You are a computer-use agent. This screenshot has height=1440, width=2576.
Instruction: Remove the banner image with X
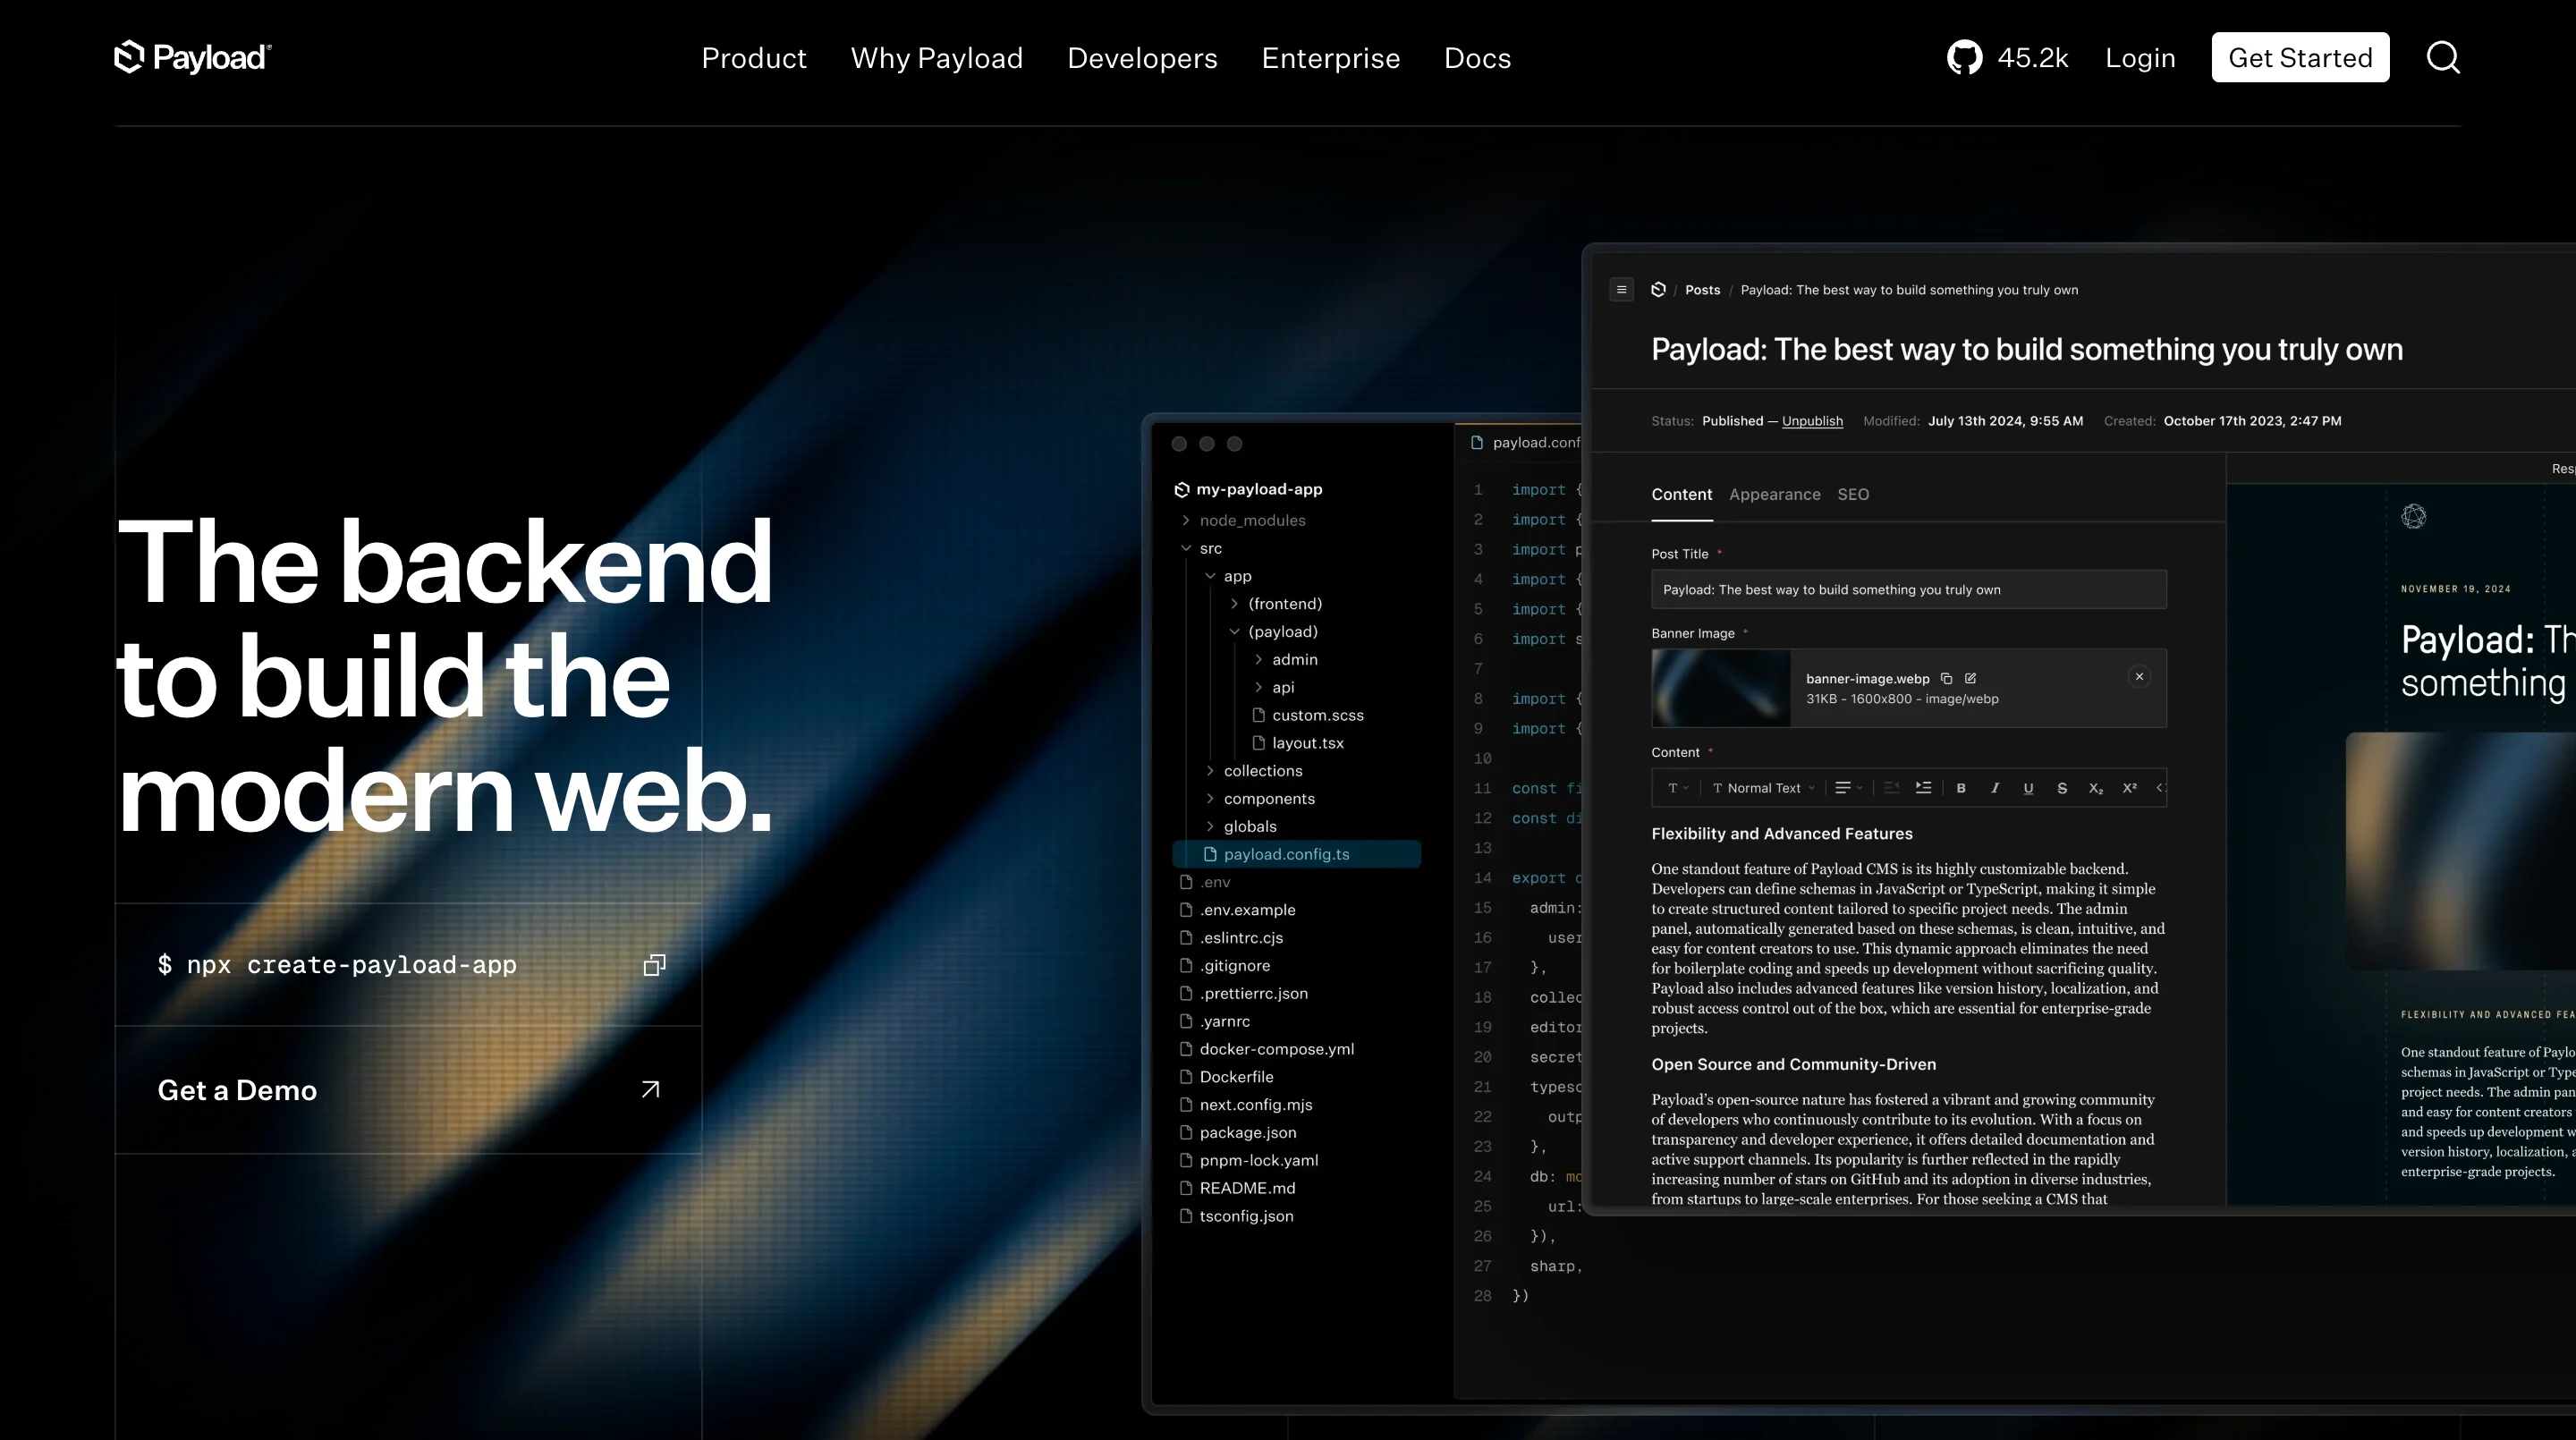[x=2139, y=677]
